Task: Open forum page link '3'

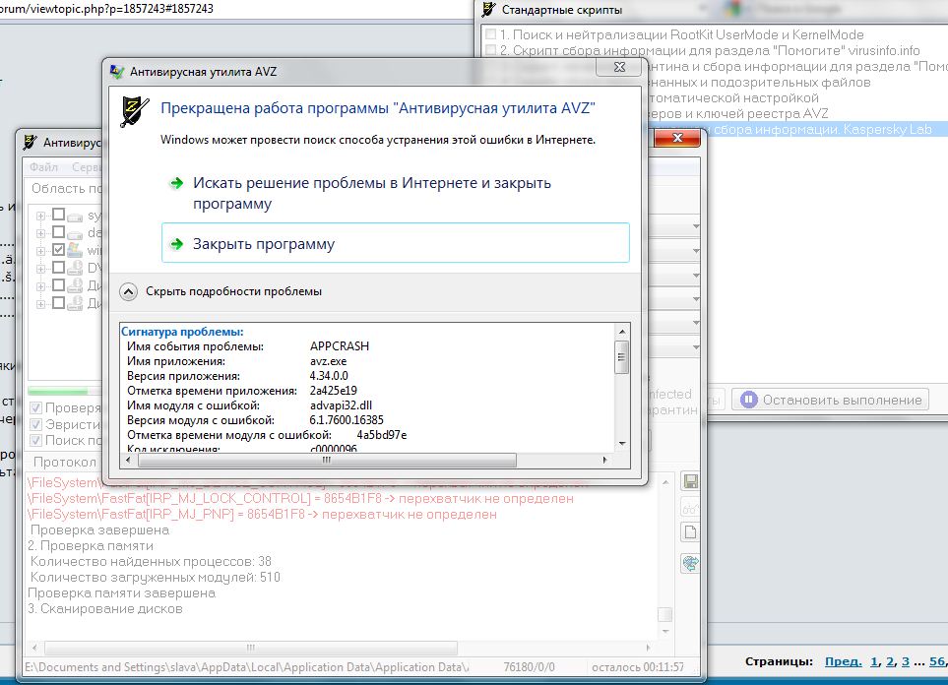Action: 905,661
